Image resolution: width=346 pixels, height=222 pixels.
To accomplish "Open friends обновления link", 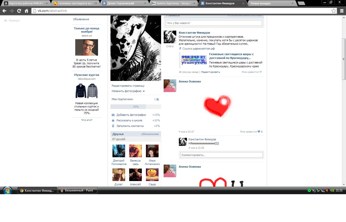I will click(x=150, y=134).
